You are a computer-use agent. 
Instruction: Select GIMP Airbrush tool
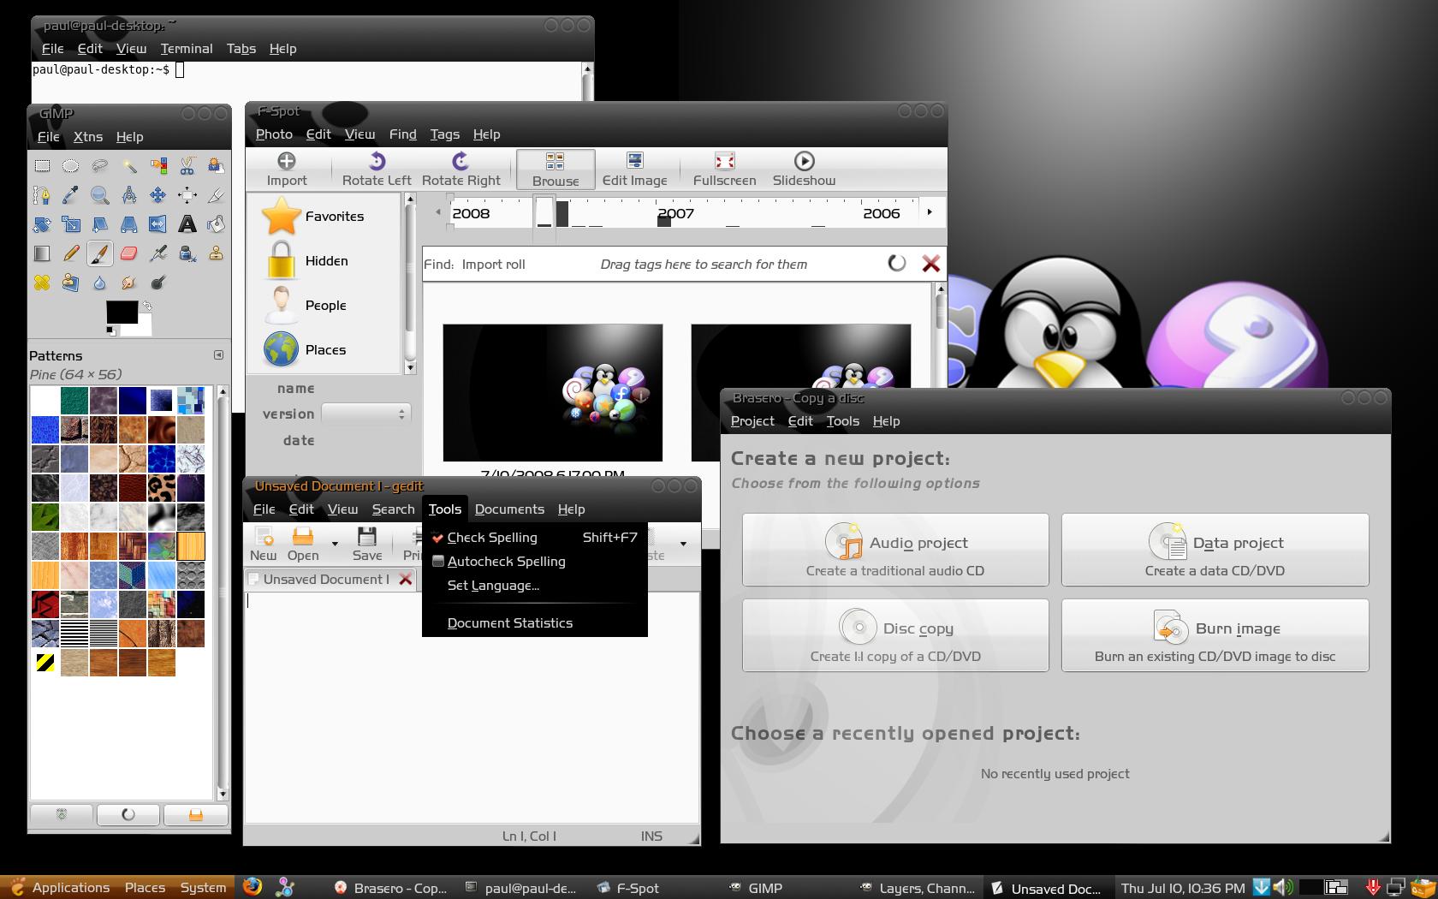click(158, 253)
